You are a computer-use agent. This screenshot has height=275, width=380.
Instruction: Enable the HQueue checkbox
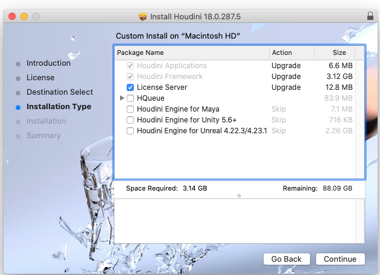[x=130, y=98]
